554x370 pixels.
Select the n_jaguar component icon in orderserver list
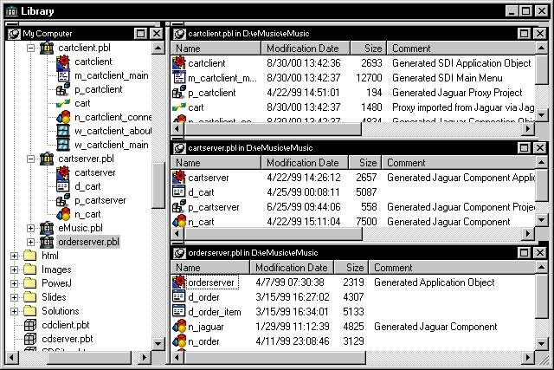180,327
